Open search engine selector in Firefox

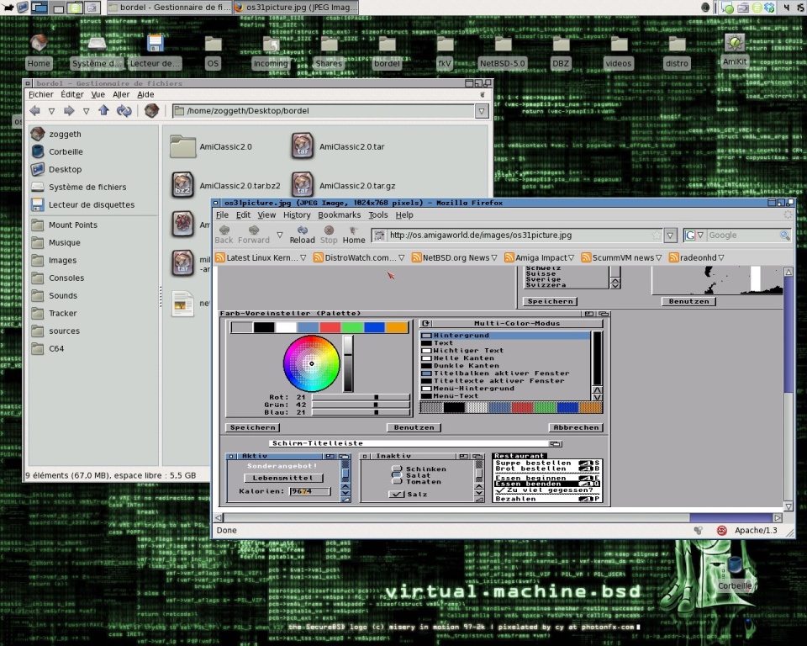coord(694,236)
